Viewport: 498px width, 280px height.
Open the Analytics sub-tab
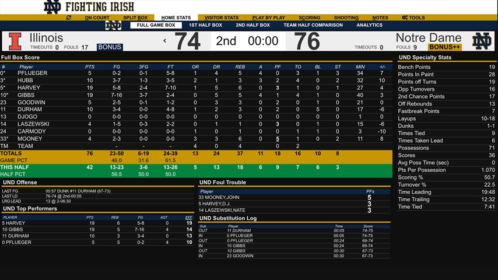click(369, 25)
